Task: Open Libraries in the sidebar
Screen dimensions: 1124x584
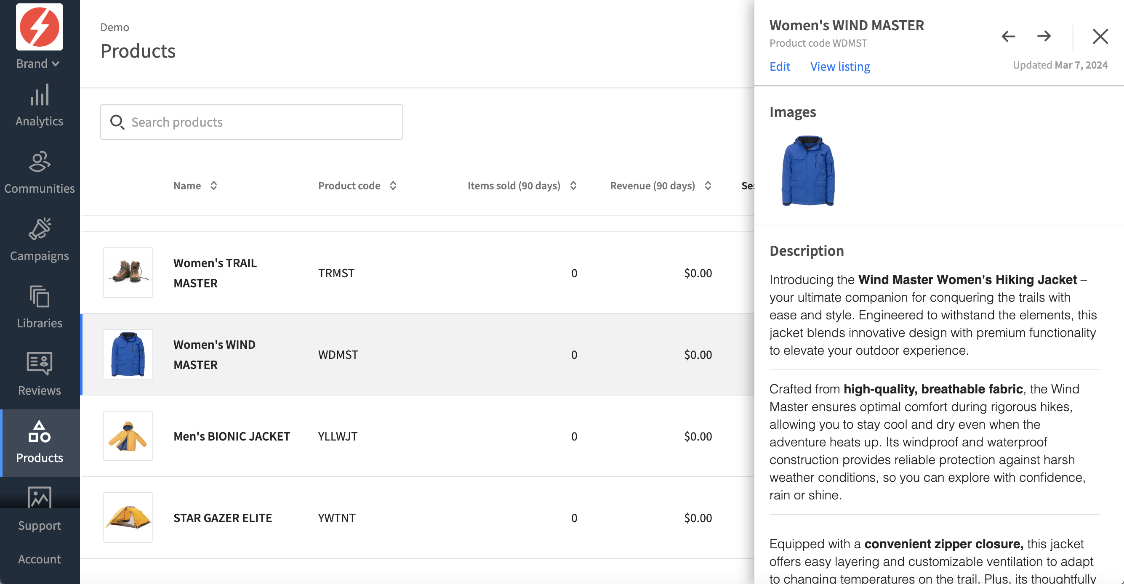Action: [39, 308]
